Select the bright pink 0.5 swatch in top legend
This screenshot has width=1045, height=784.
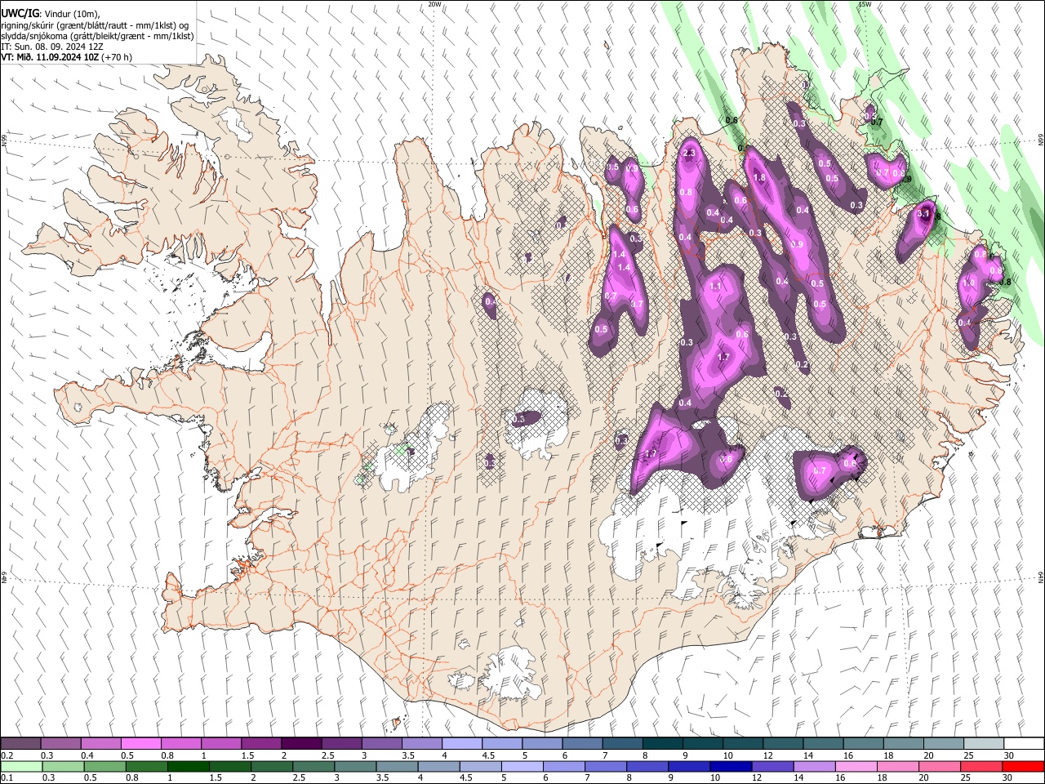pyautogui.click(x=141, y=743)
